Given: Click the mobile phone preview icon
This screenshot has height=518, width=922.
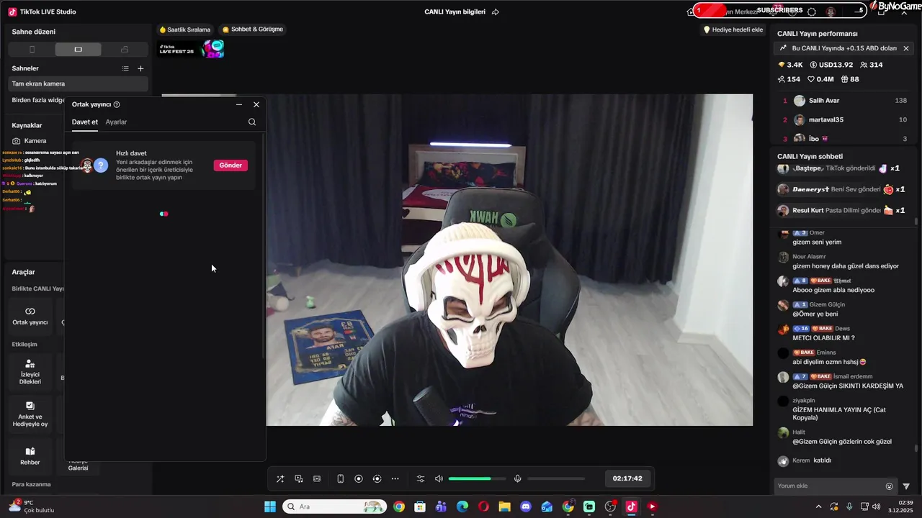Looking at the screenshot, I should [340, 478].
